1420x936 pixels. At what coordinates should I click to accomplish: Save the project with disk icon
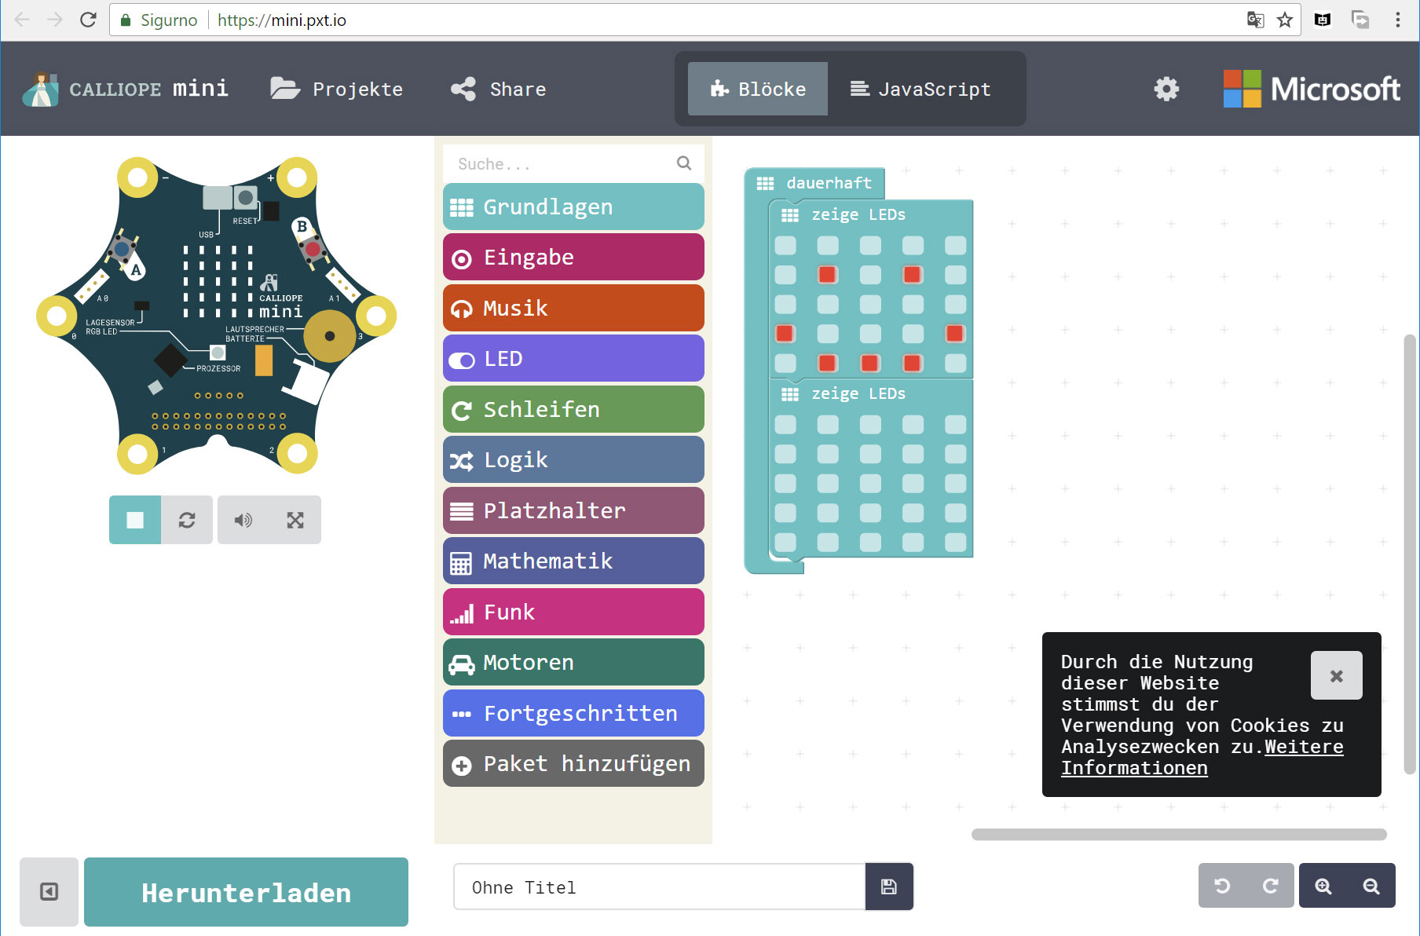coord(889,887)
